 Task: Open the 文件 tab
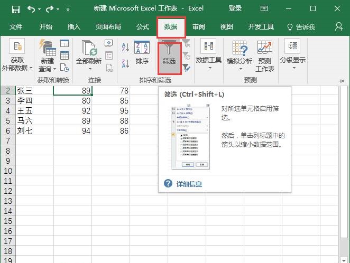click(16, 27)
